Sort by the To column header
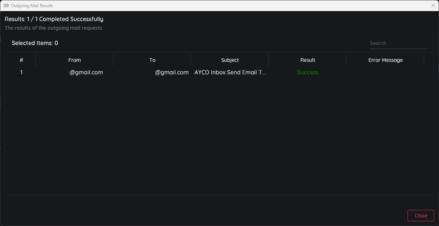Image resolution: width=439 pixels, height=226 pixels. (x=152, y=60)
